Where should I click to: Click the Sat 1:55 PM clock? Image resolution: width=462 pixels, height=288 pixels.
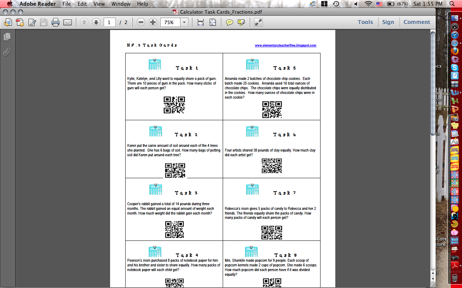click(x=428, y=4)
